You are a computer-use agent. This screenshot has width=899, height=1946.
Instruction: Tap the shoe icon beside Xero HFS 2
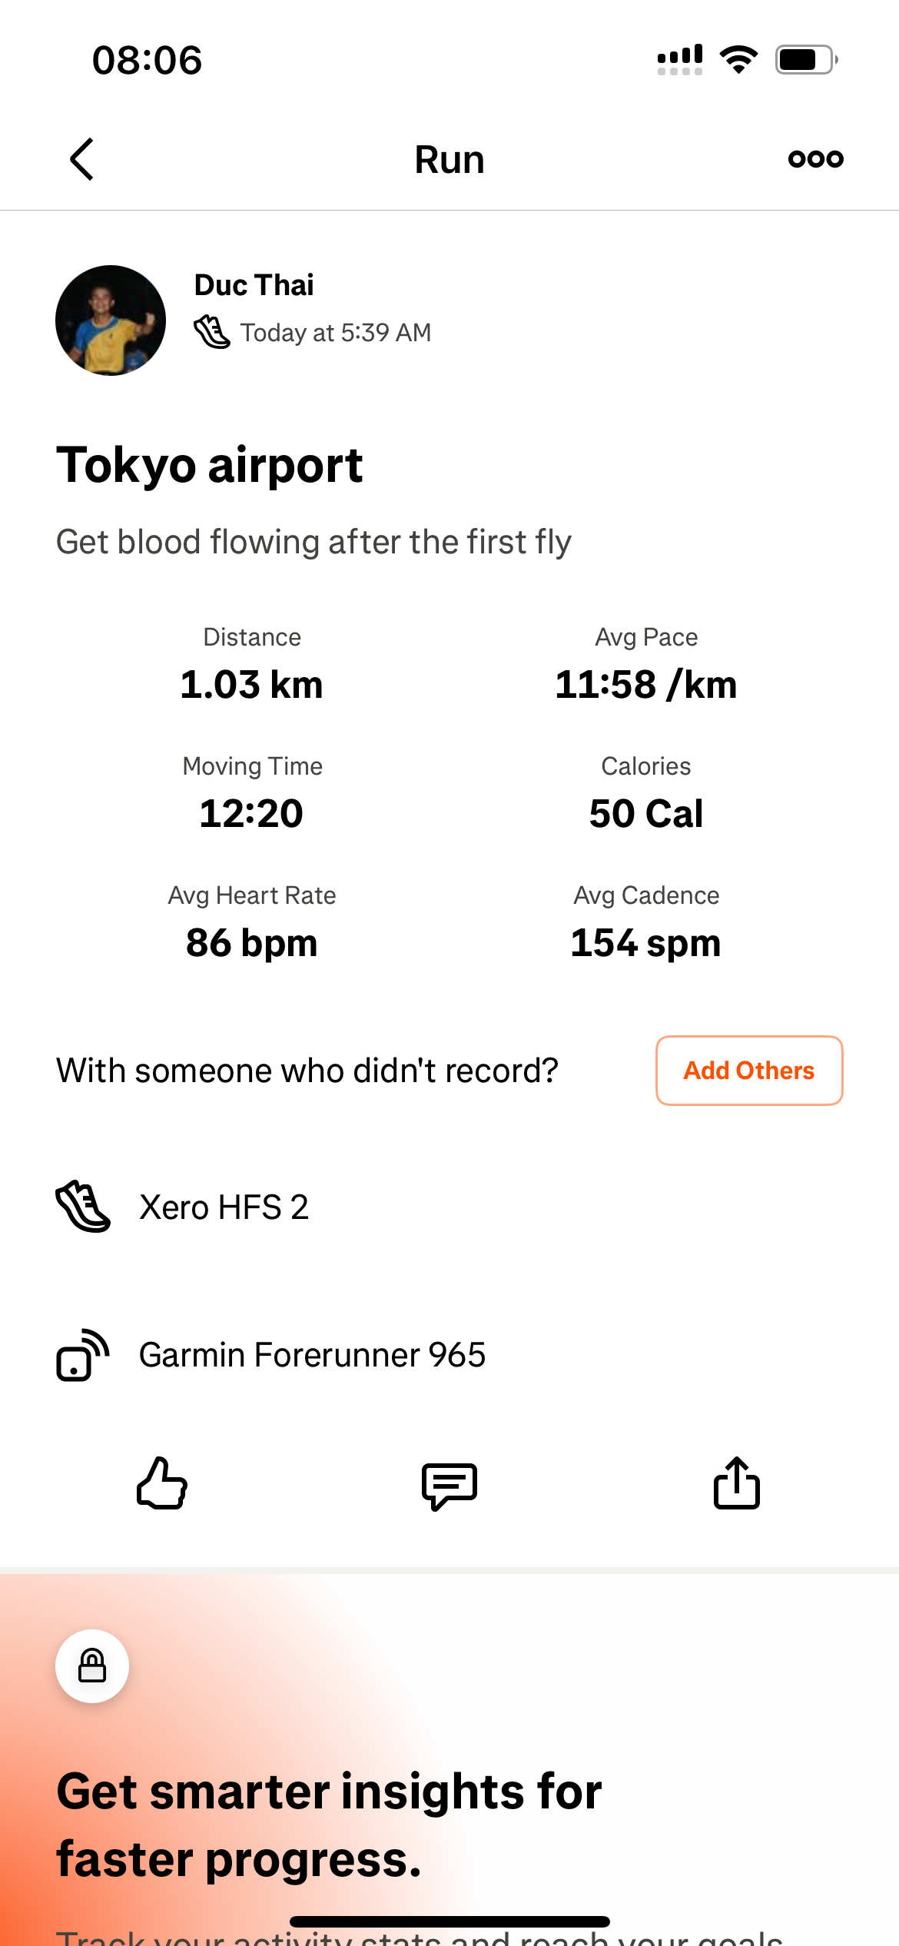coord(83,1207)
